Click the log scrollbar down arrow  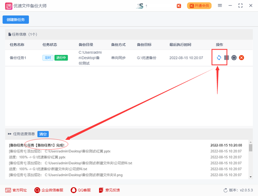click(251, 177)
